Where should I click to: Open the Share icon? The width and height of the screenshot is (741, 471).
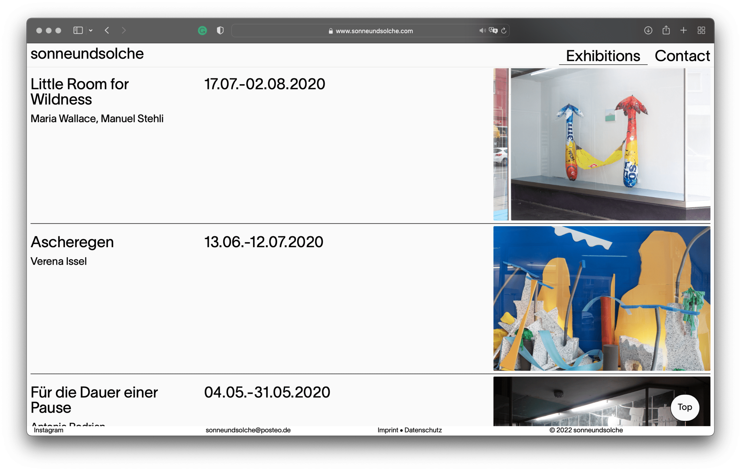[x=666, y=30]
